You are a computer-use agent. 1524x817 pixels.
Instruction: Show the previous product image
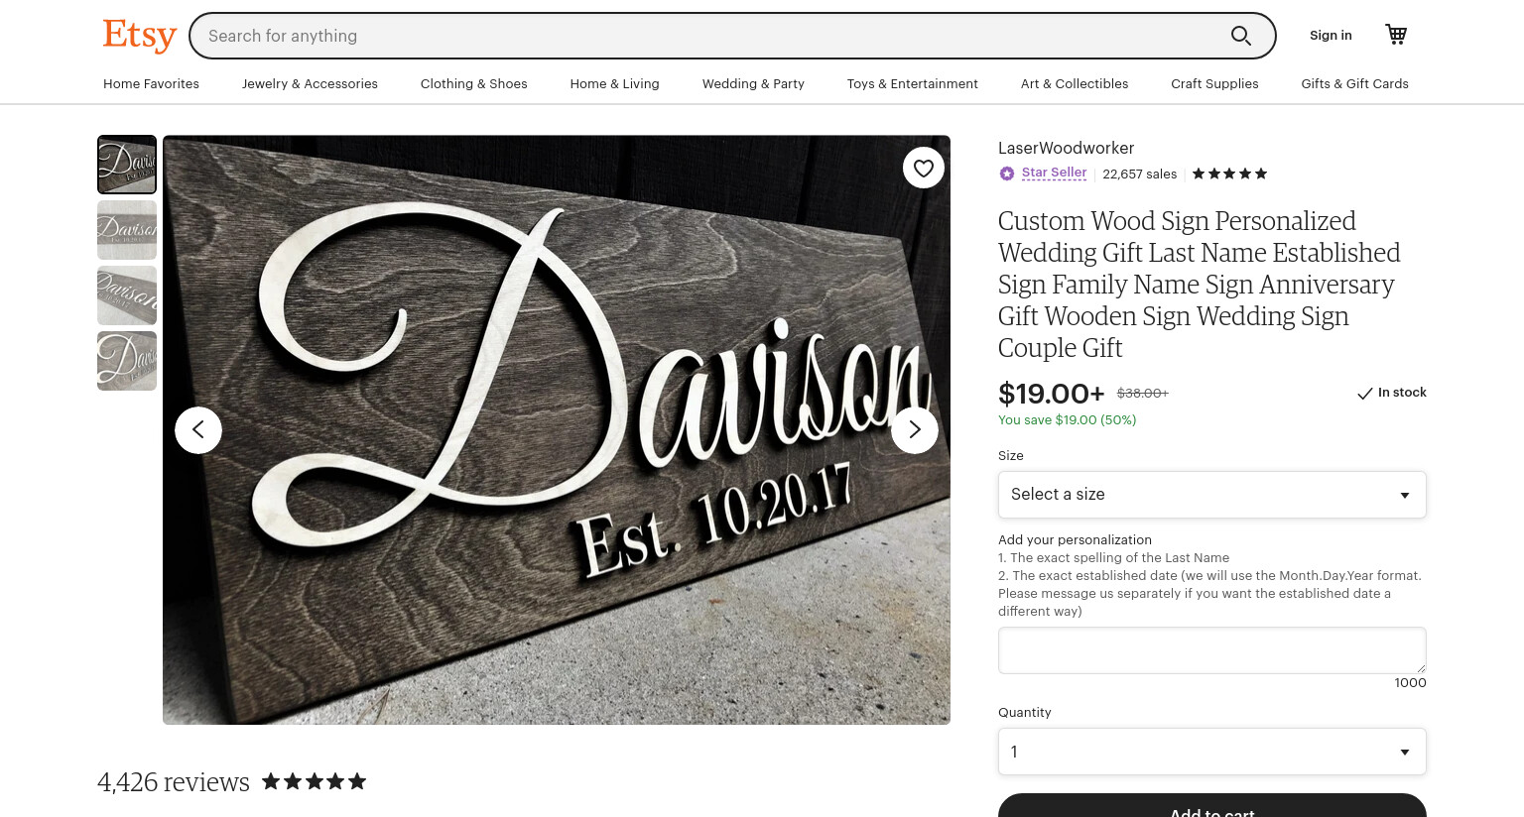[x=198, y=430]
